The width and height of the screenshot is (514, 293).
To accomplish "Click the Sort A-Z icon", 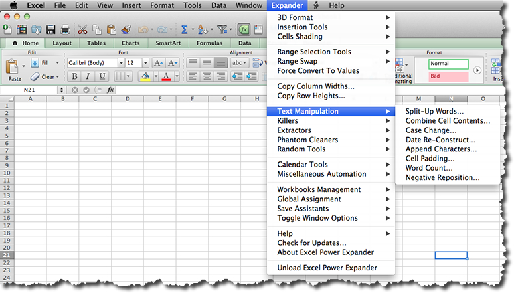I will pos(203,29).
